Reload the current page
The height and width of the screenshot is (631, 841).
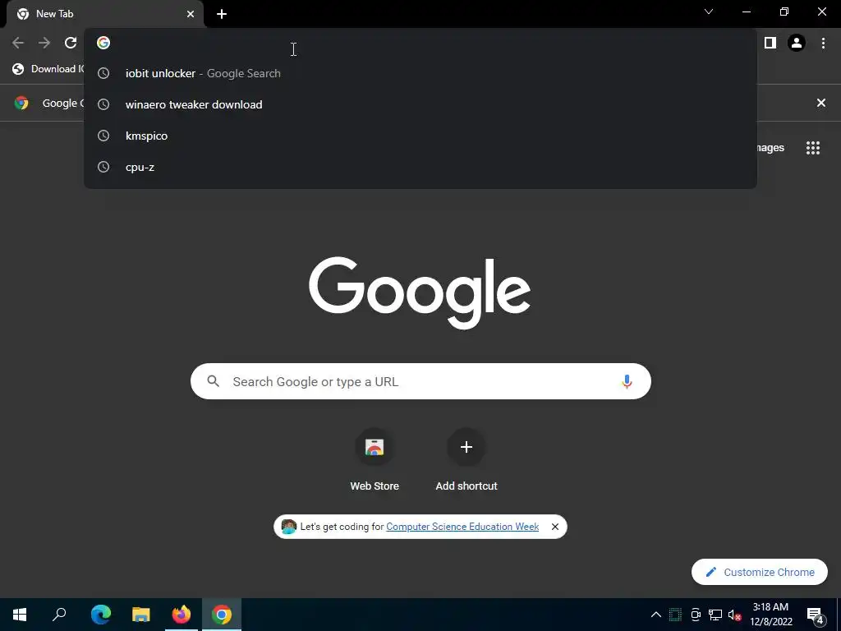71,43
